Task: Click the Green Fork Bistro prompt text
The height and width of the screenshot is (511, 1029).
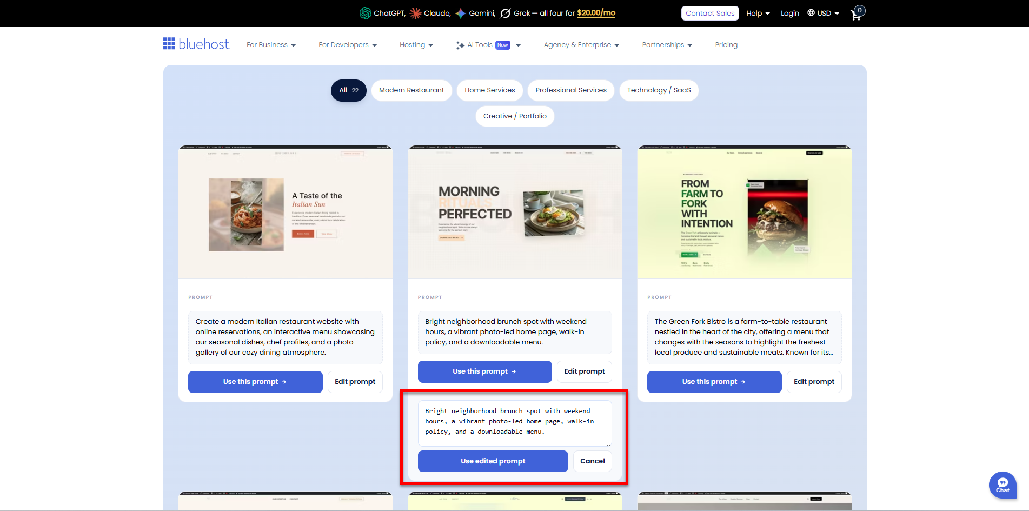Action: click(x=745, y=337)
